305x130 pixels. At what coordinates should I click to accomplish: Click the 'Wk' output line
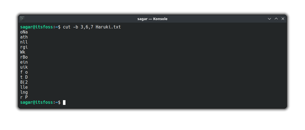tap(23, 52)
